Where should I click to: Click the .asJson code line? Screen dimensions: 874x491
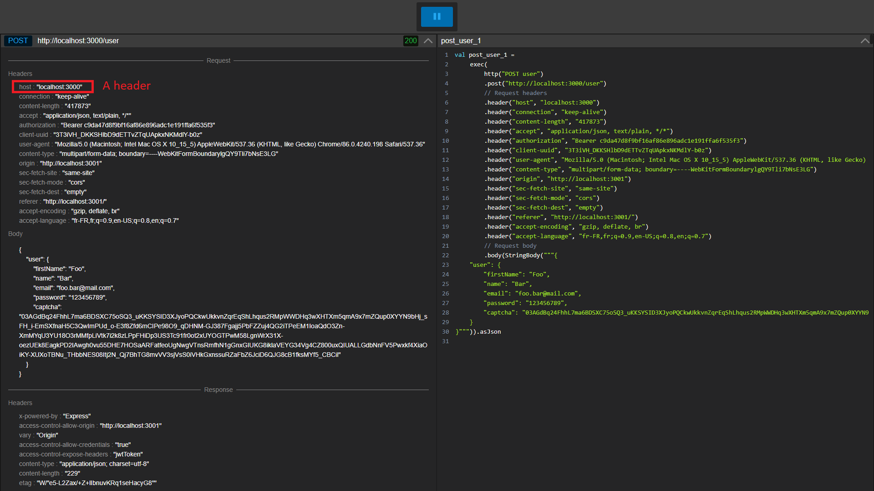[x=478, y=331]
